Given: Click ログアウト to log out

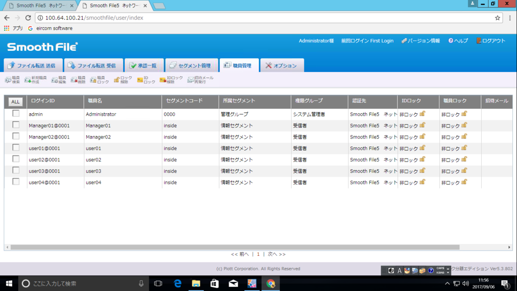Looking at the screenshot, I should [x=491, y=41].
